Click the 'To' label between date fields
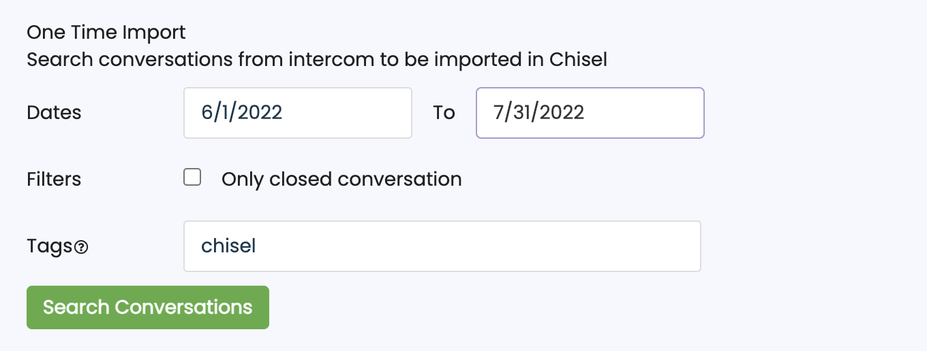 [444, 113]
